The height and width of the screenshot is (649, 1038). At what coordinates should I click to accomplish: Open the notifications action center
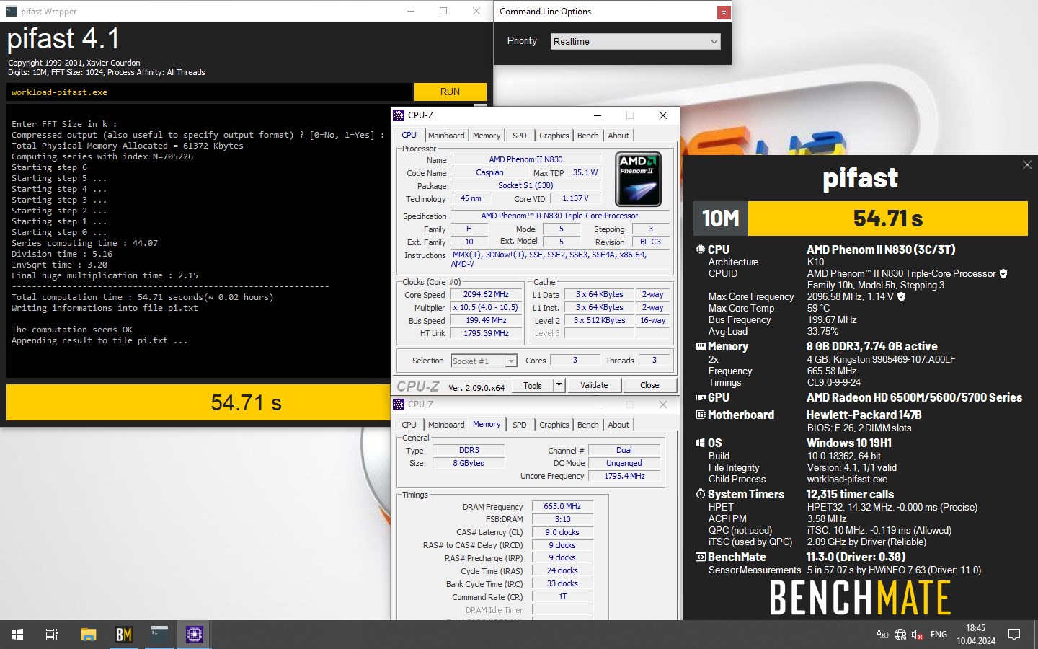1014,635
